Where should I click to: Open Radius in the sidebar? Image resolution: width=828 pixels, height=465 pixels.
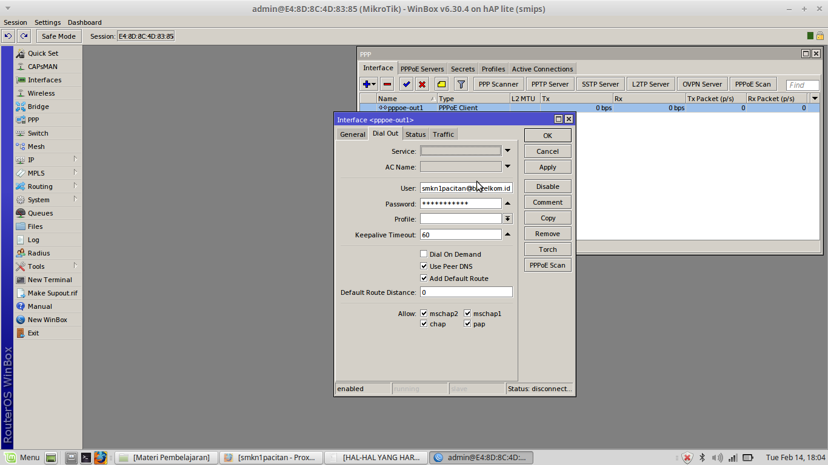coord(39,253)
